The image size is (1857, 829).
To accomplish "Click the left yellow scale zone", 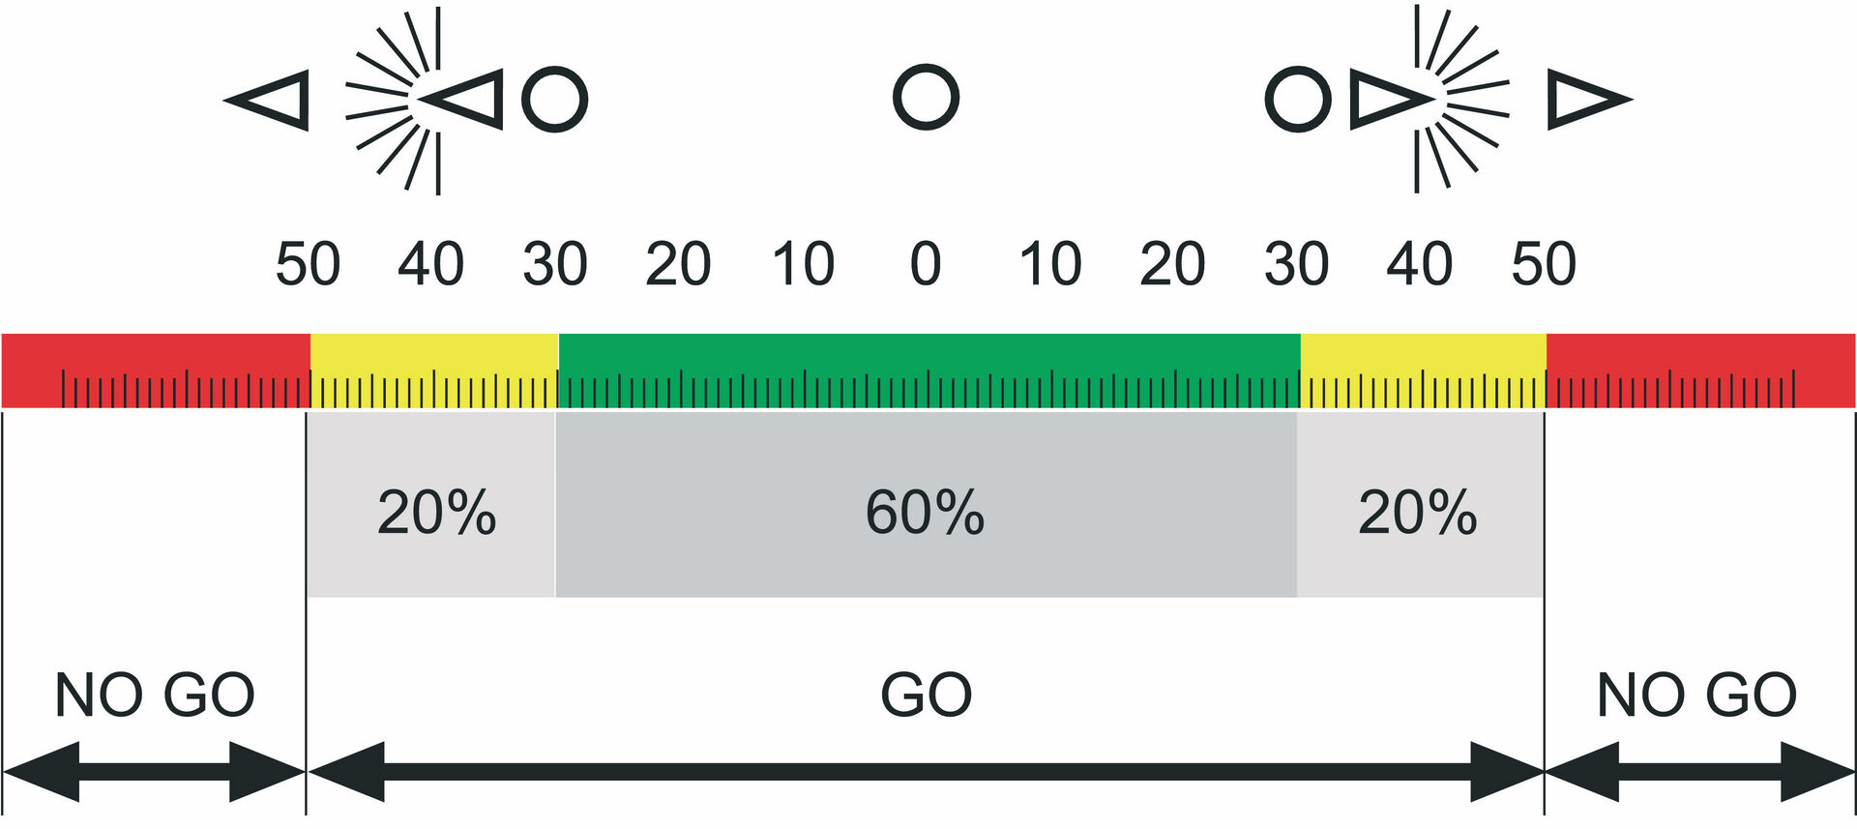I will (x=434, y=370).
